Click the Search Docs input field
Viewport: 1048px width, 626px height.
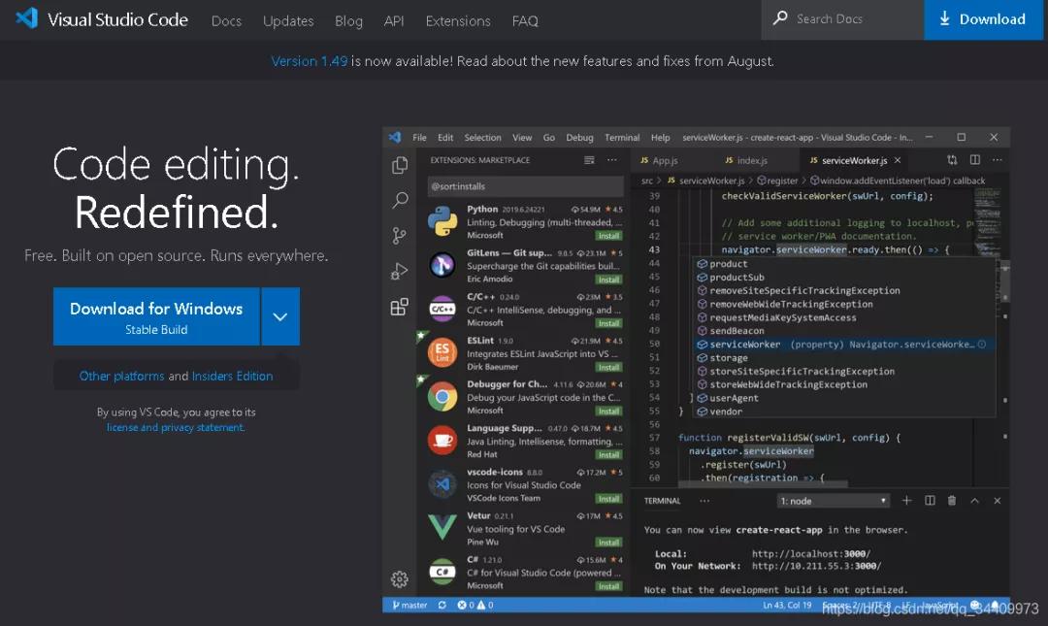842,19
